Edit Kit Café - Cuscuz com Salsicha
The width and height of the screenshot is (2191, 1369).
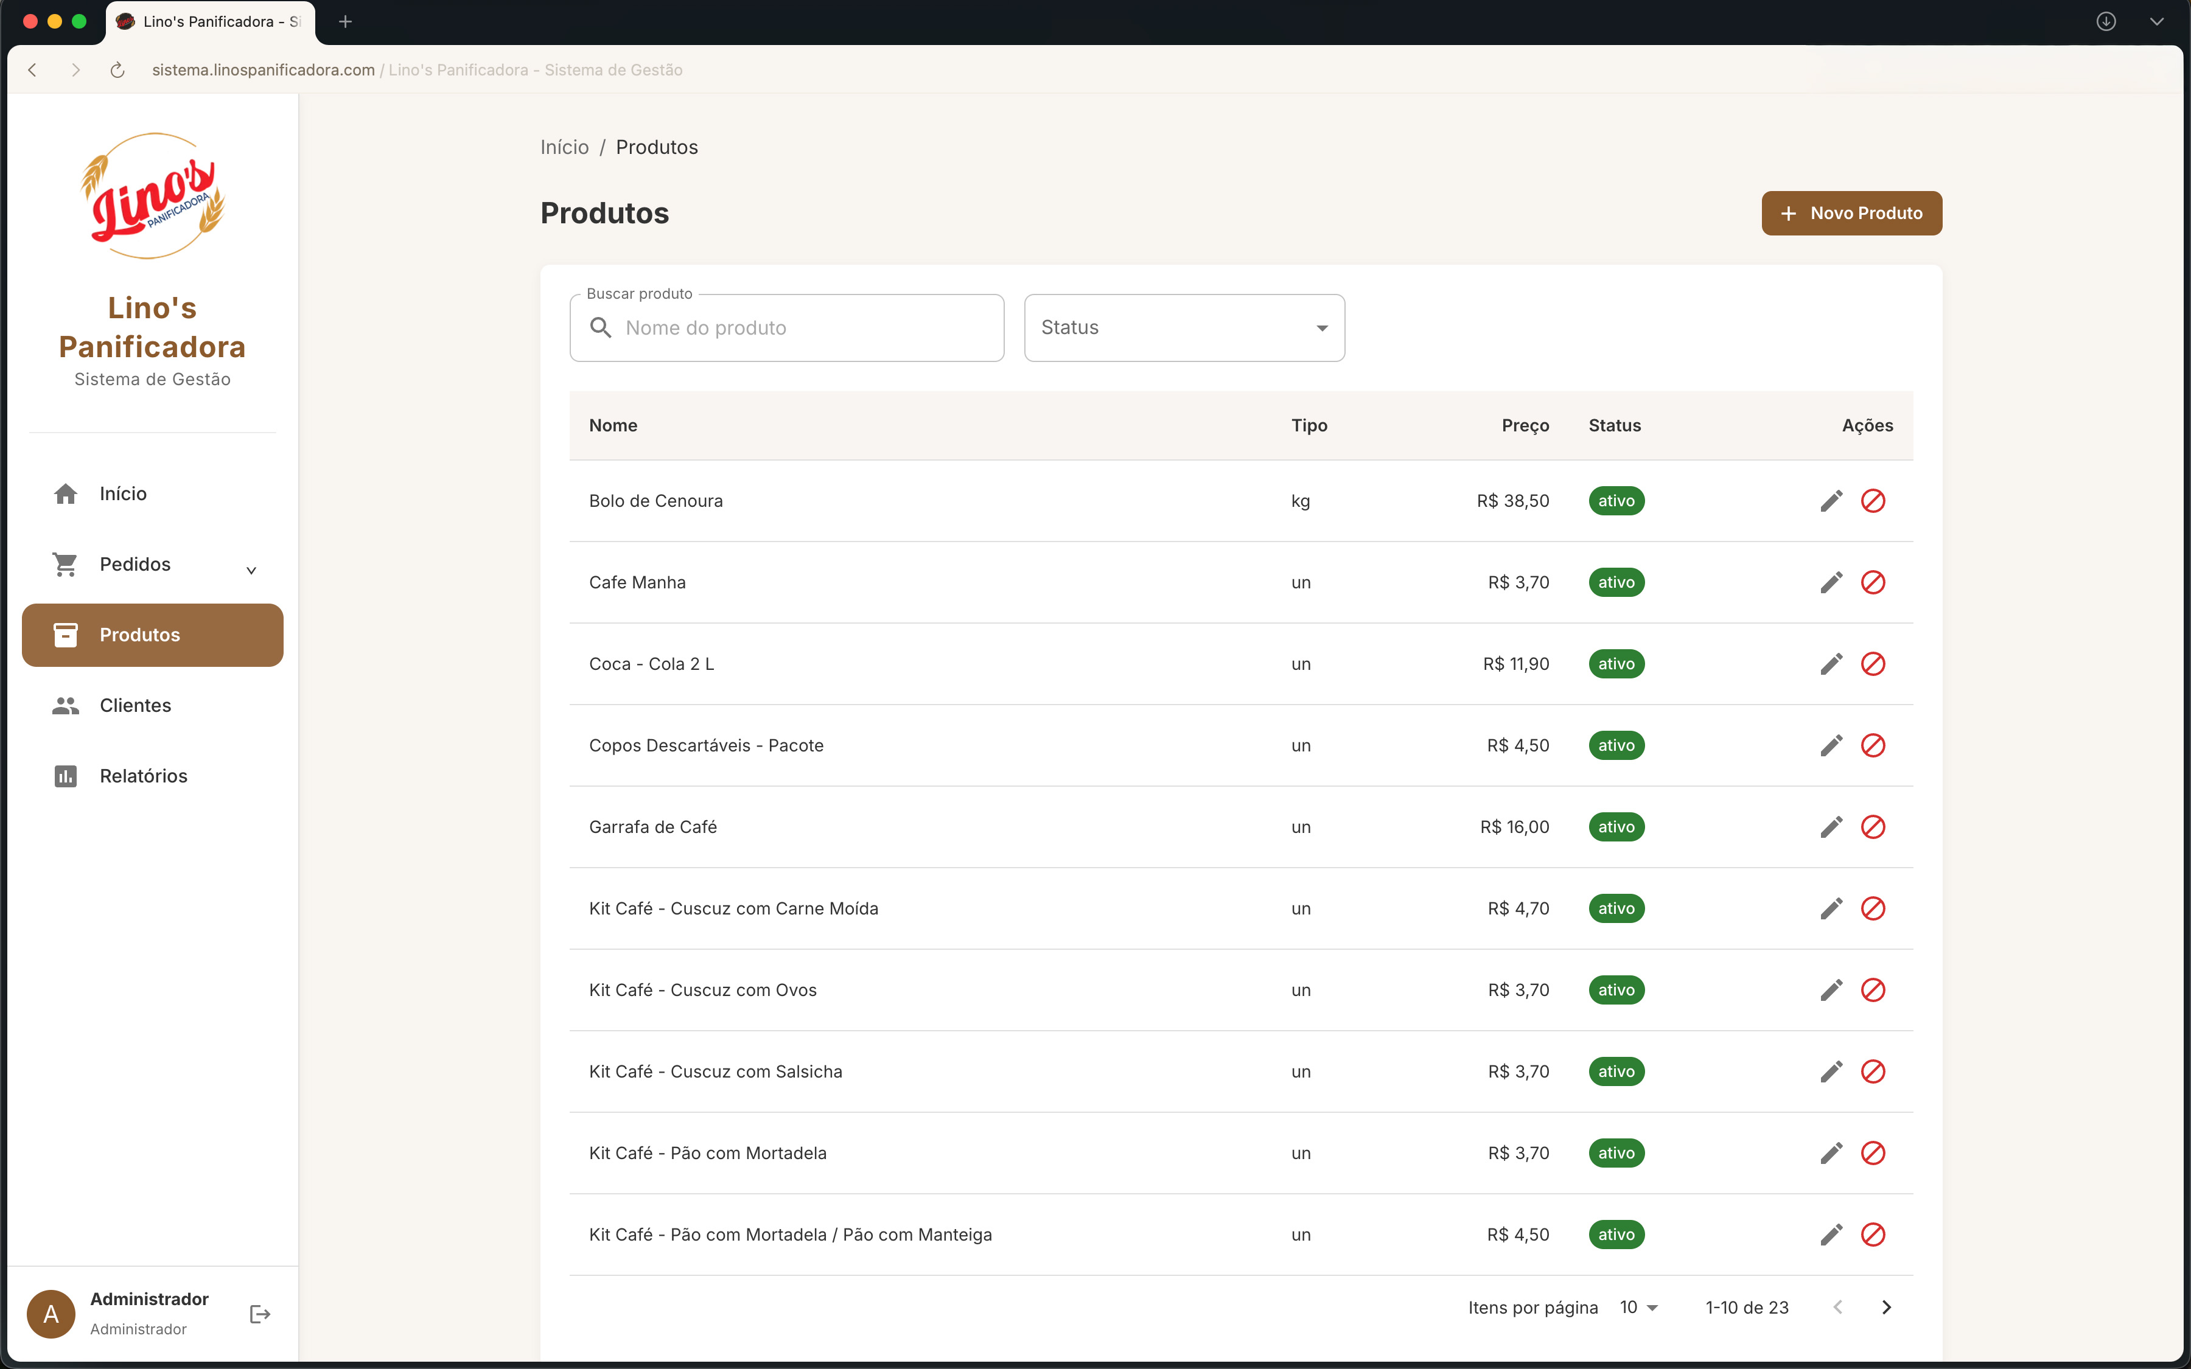[1831, 1071]
